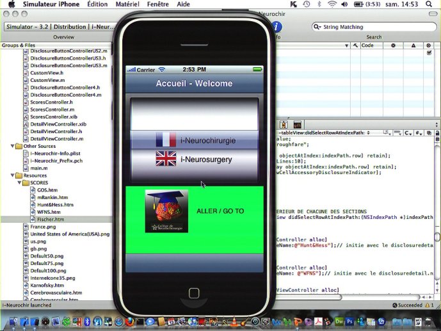Viewport: 441px width, 331px height.
Task: Click the errors column header icon
Action: point(393,45)
